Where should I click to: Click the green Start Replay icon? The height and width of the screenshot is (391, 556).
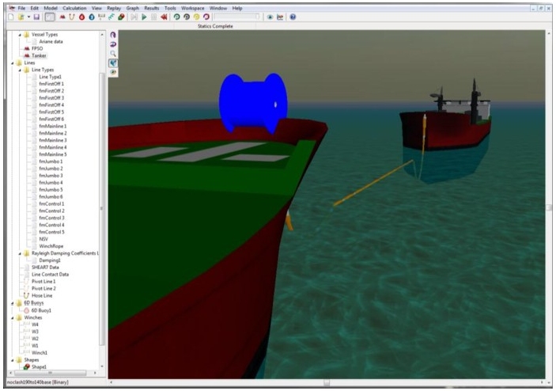[176, 17]
